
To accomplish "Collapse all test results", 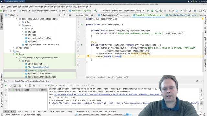I will 34,86.
